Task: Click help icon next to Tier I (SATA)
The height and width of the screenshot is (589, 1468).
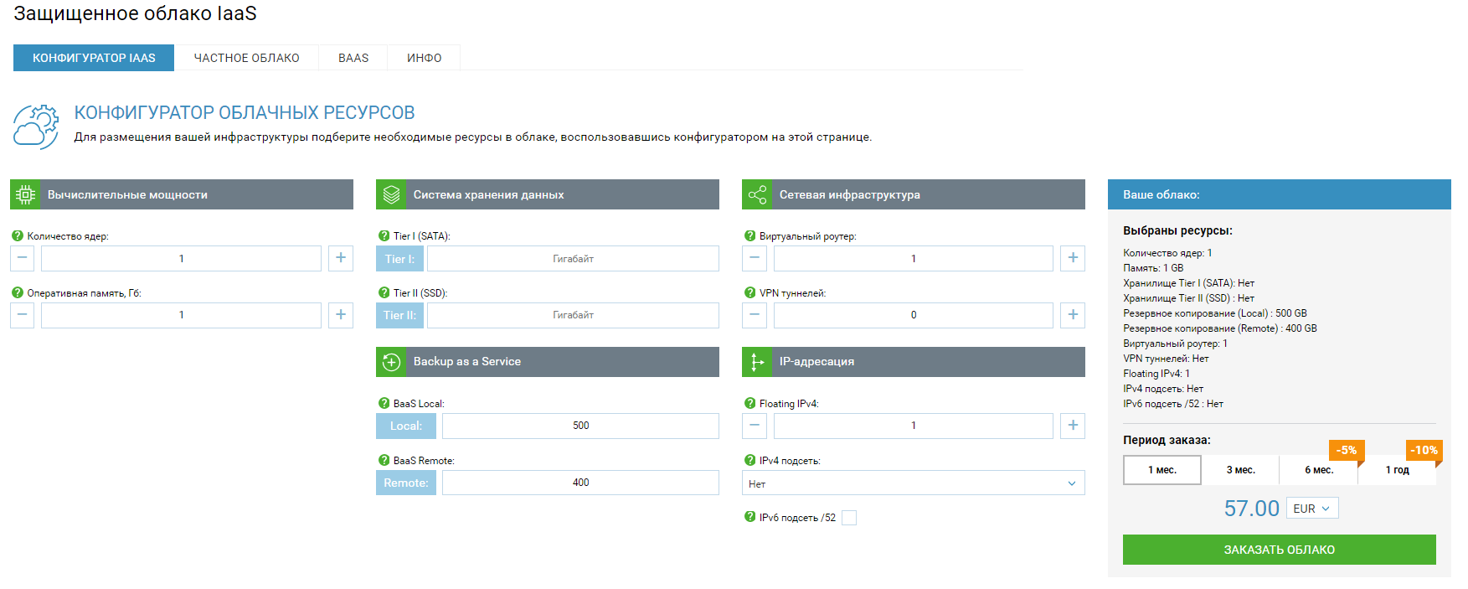Action: [x=384, y=236]
